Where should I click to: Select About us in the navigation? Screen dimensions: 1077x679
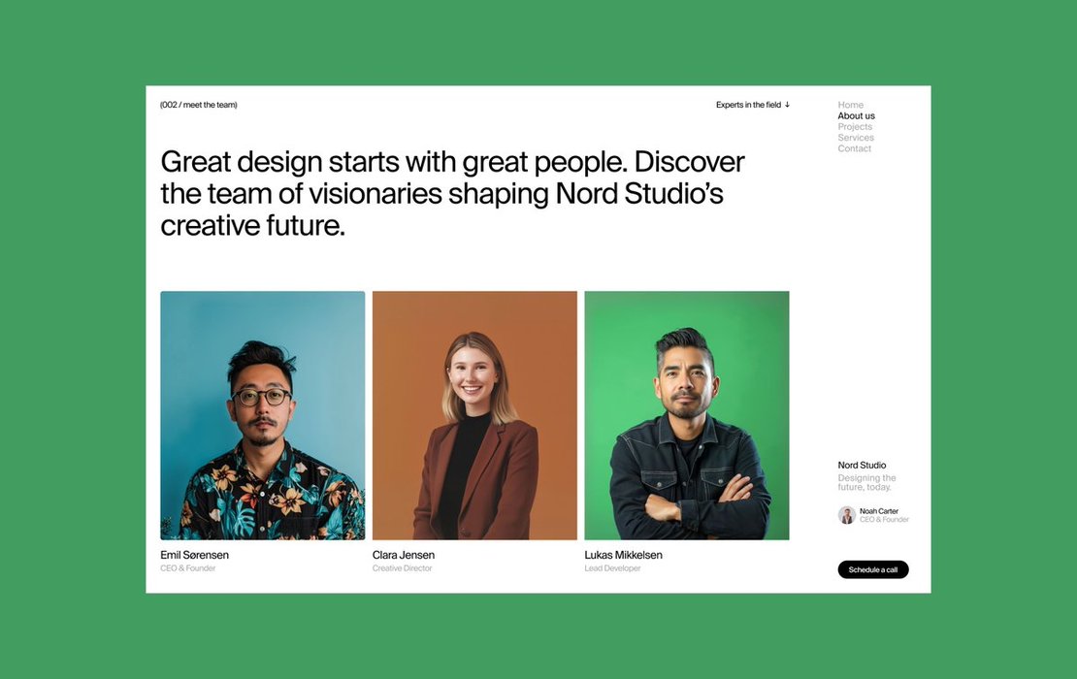(856, 116)
